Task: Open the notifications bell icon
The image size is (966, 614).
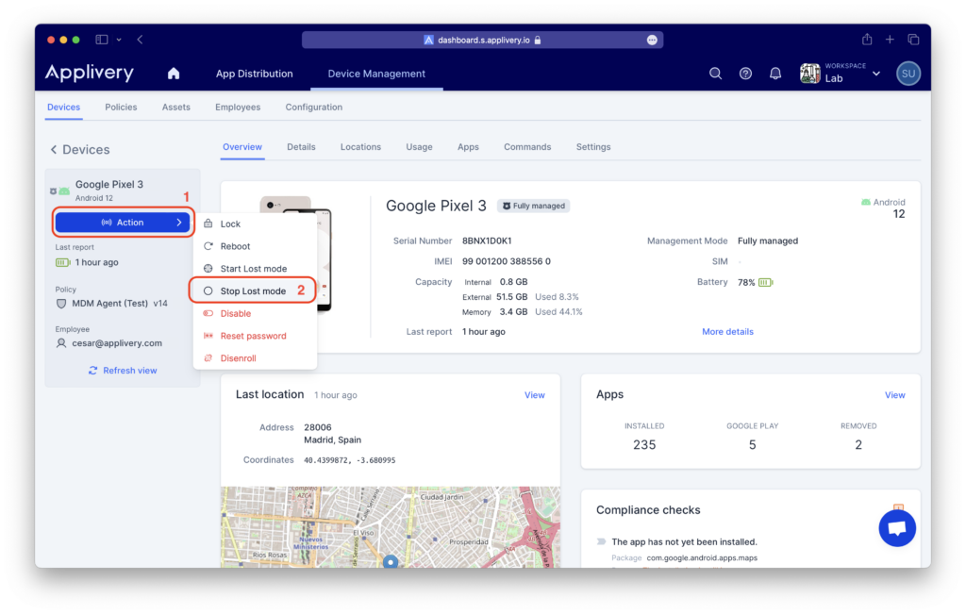Action: 775,74
